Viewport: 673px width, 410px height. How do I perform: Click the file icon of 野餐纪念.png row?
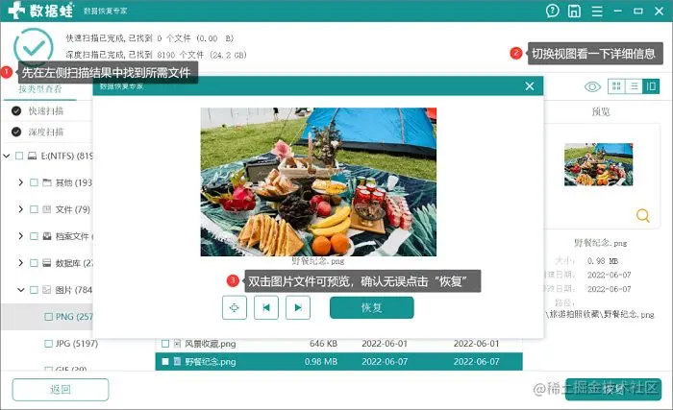pos(177,362)
